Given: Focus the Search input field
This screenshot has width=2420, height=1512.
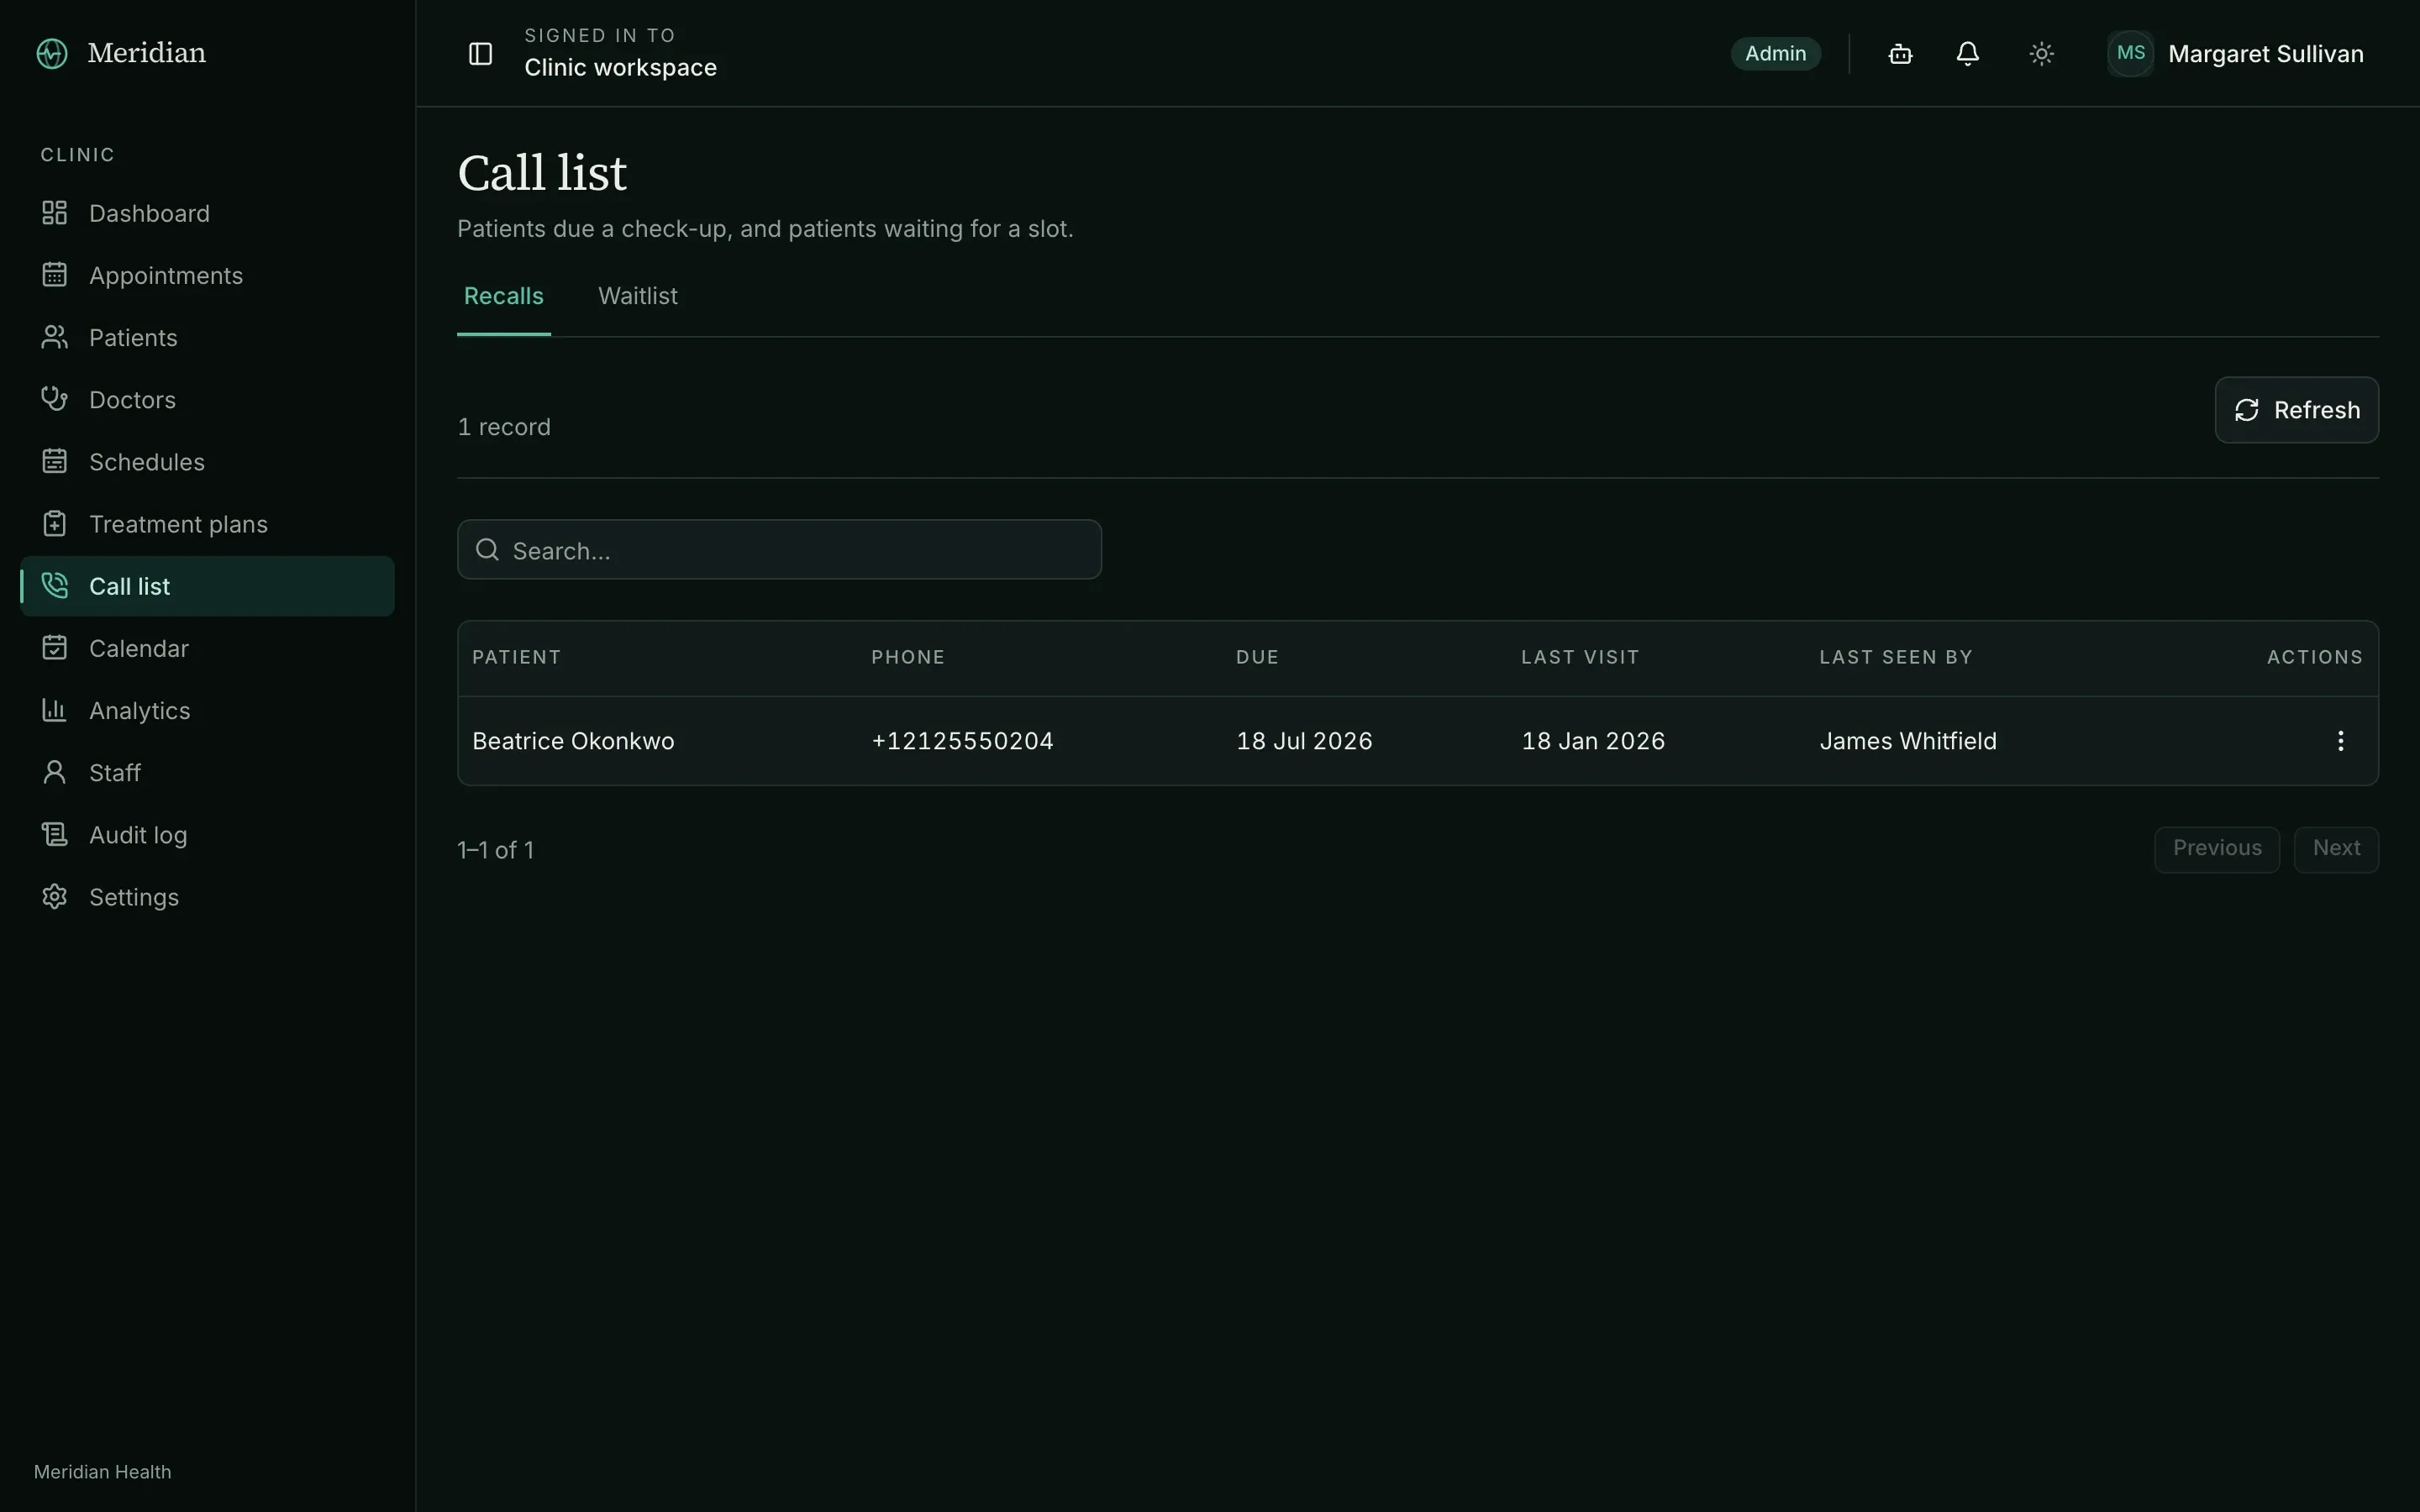Looking at the screenshot, I should (x=779, y=549).
